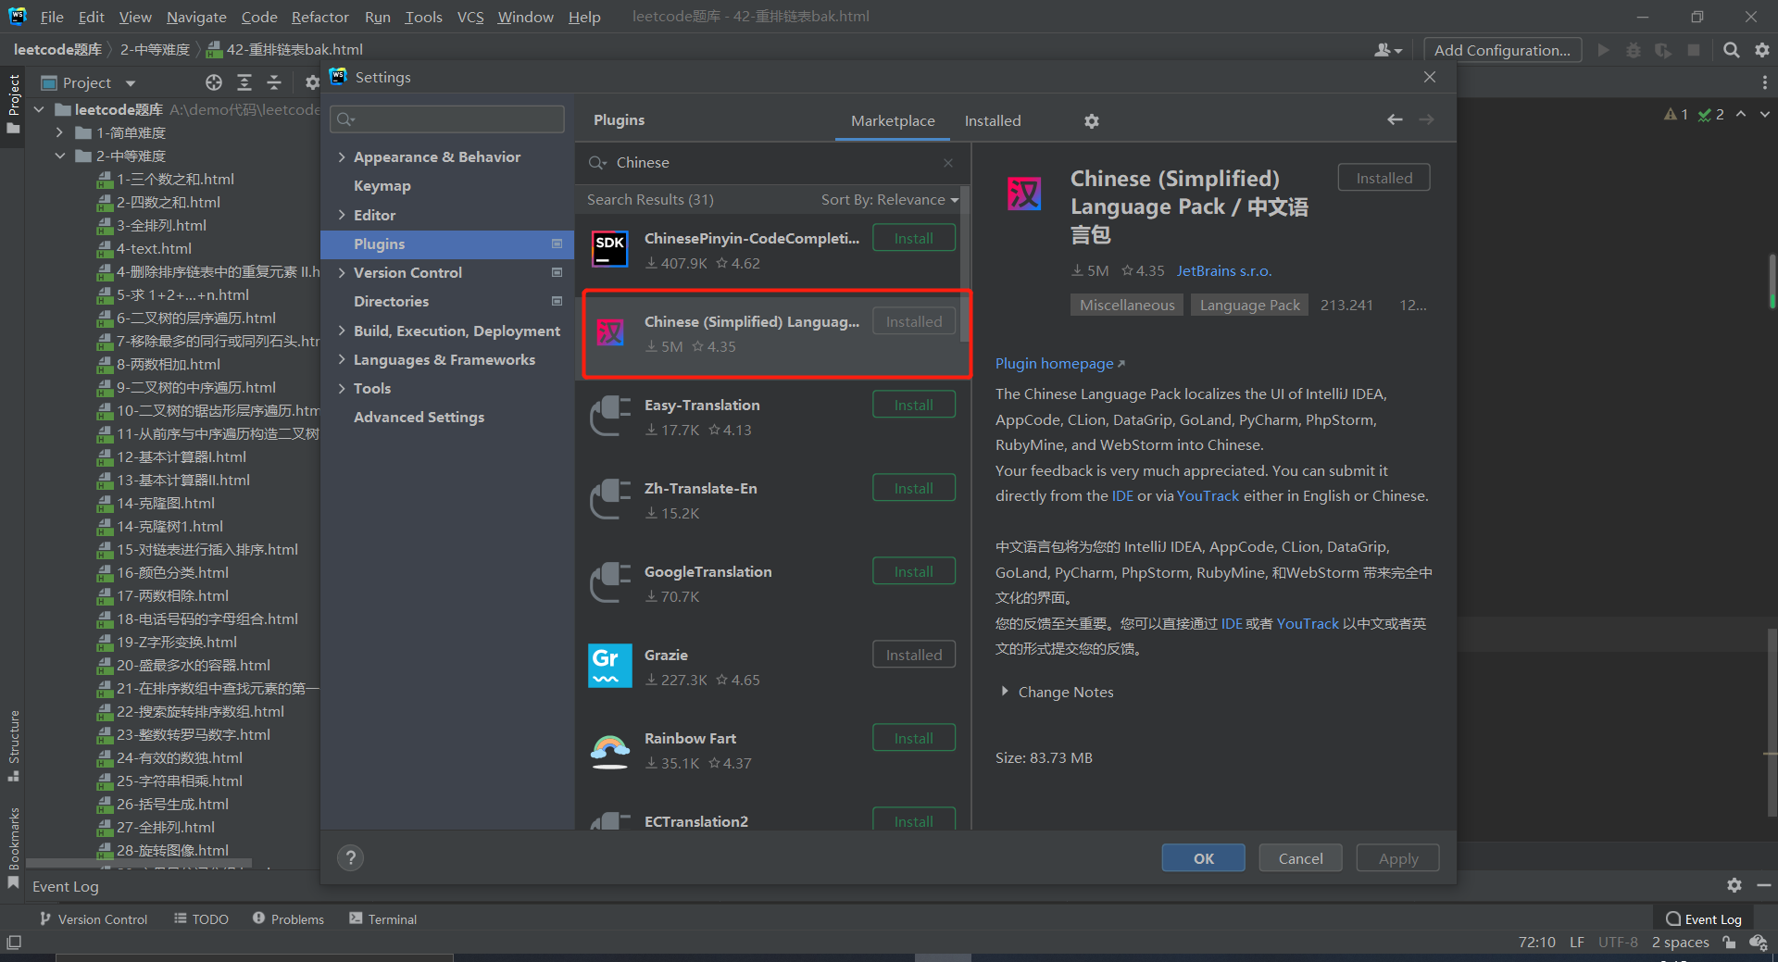1778x962 pixels.
Task: Click OK in Settings dialog
Action: coord(1203,858)
